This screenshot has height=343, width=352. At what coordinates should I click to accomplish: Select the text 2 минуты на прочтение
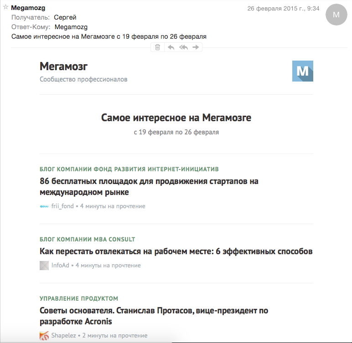coord(115,336)
